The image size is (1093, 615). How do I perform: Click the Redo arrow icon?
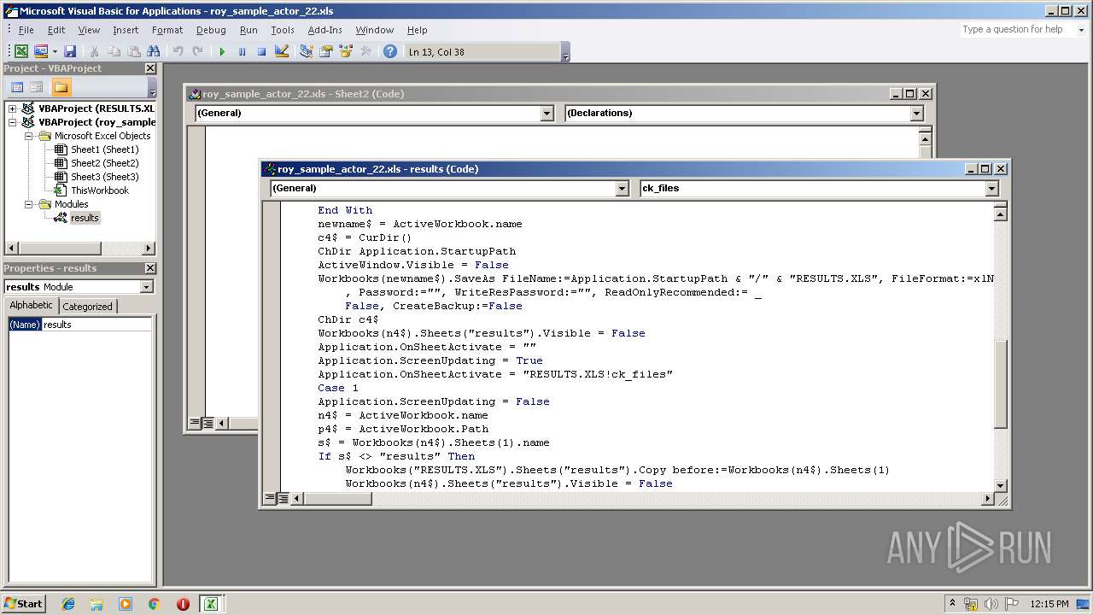click(x=197, y=51)
